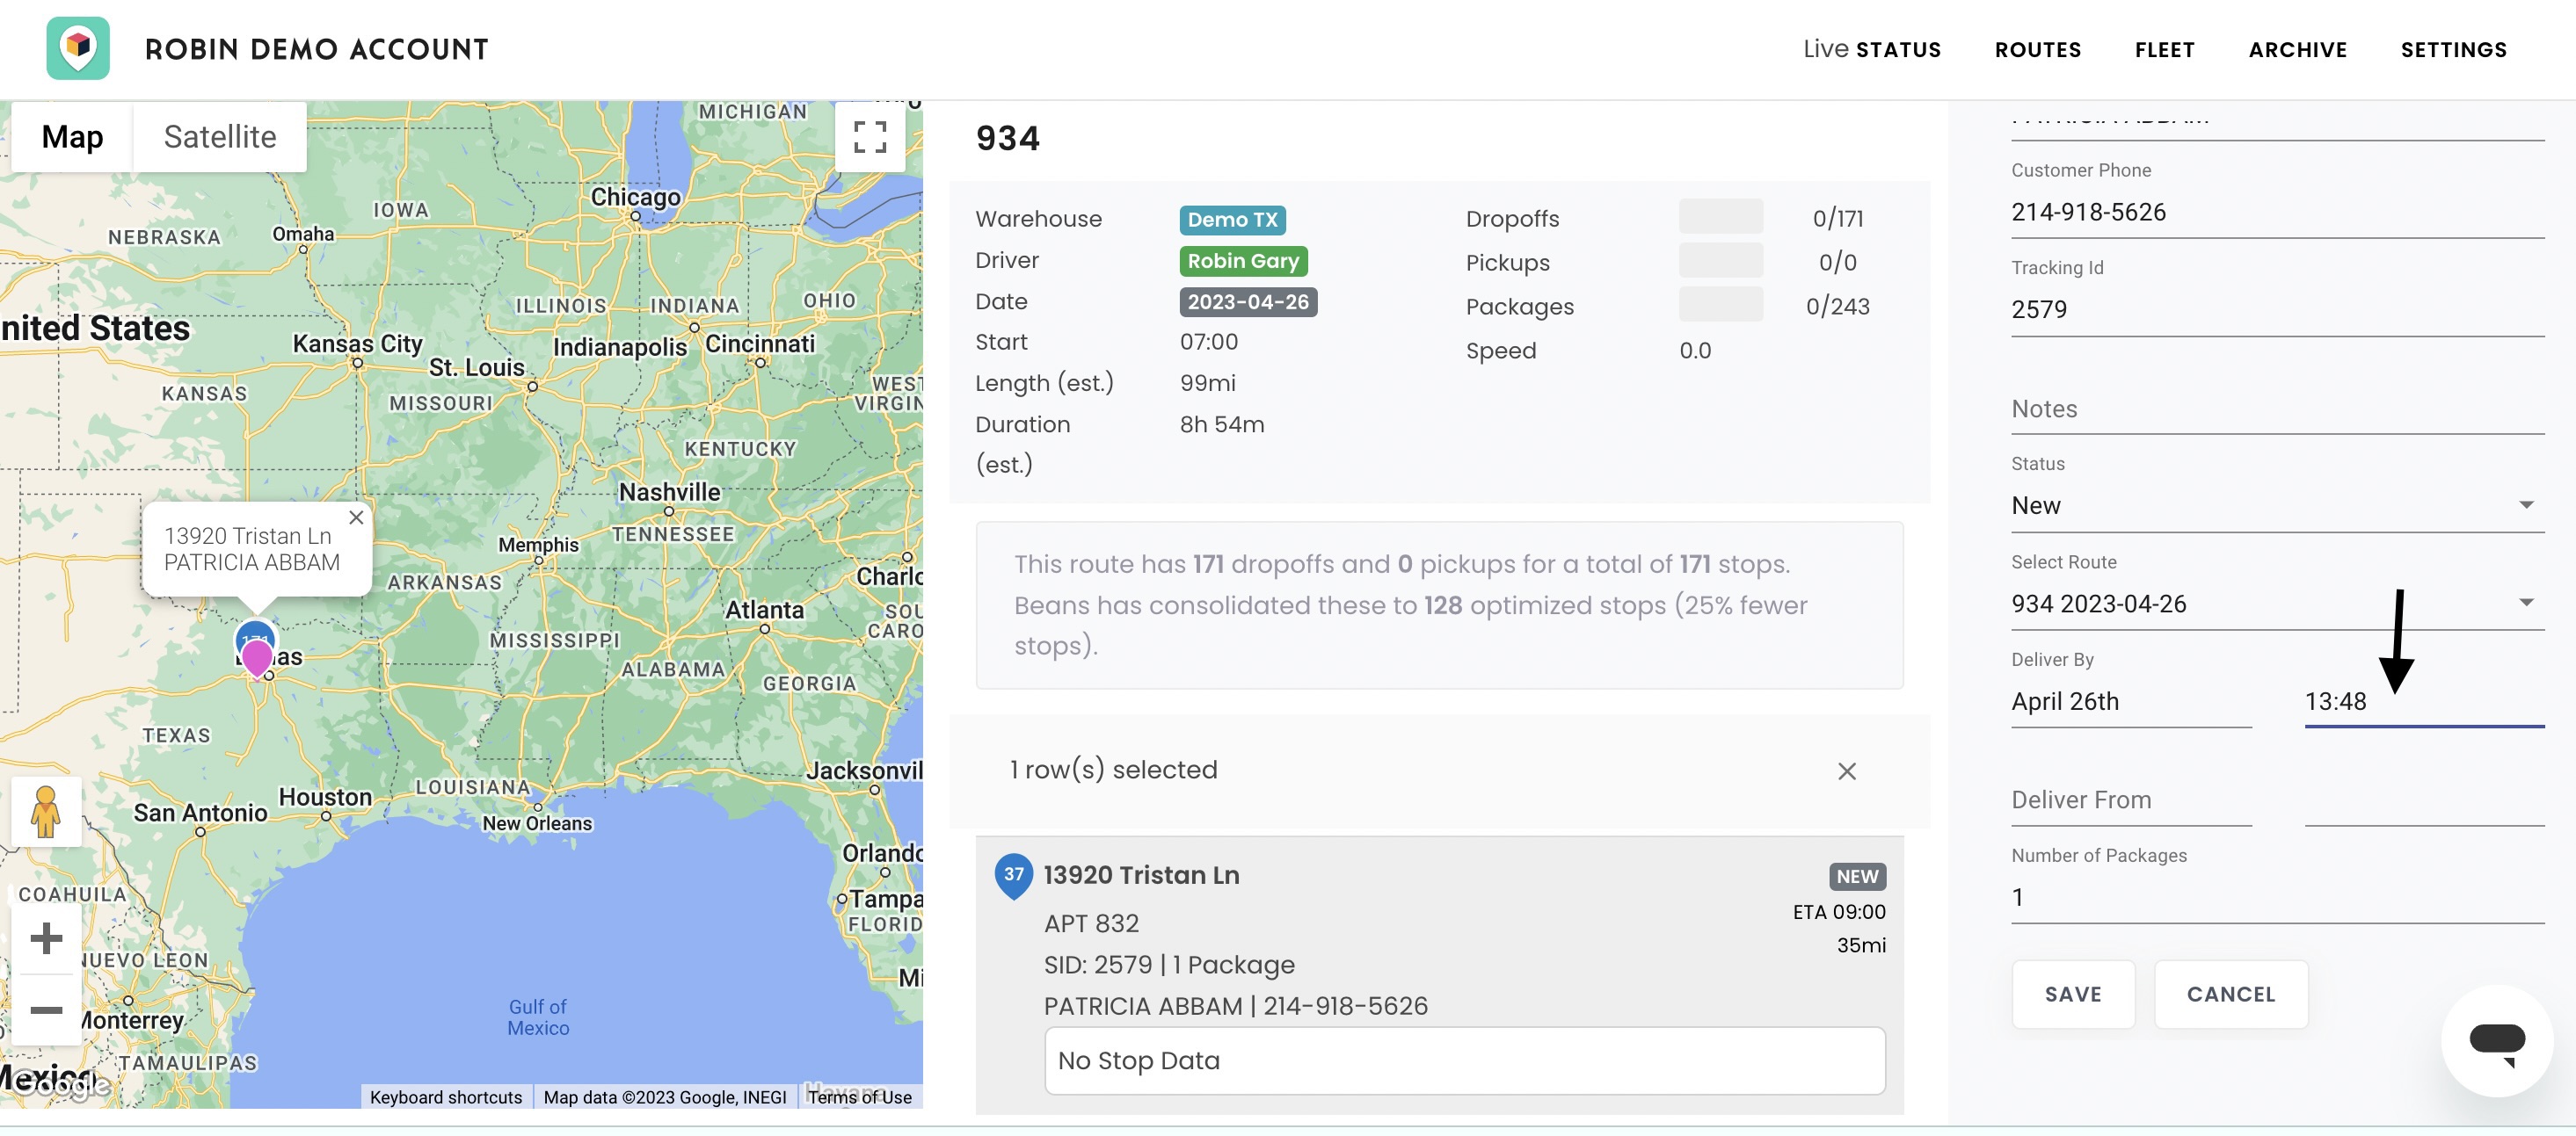Click the NEW status badge on the stop

click(1857, 876)
